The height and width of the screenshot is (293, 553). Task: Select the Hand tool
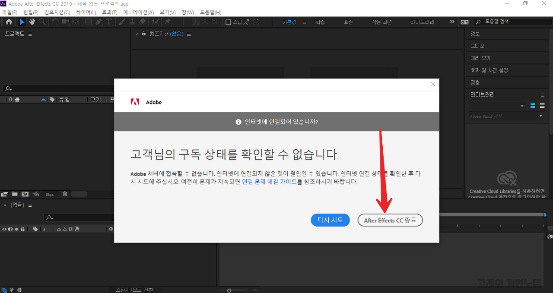[x=32, y=22]
